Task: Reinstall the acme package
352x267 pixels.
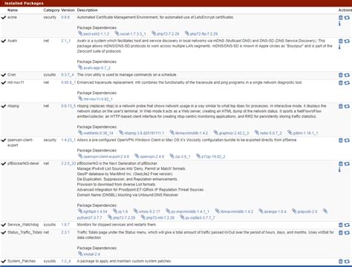Action: (347, 18)
